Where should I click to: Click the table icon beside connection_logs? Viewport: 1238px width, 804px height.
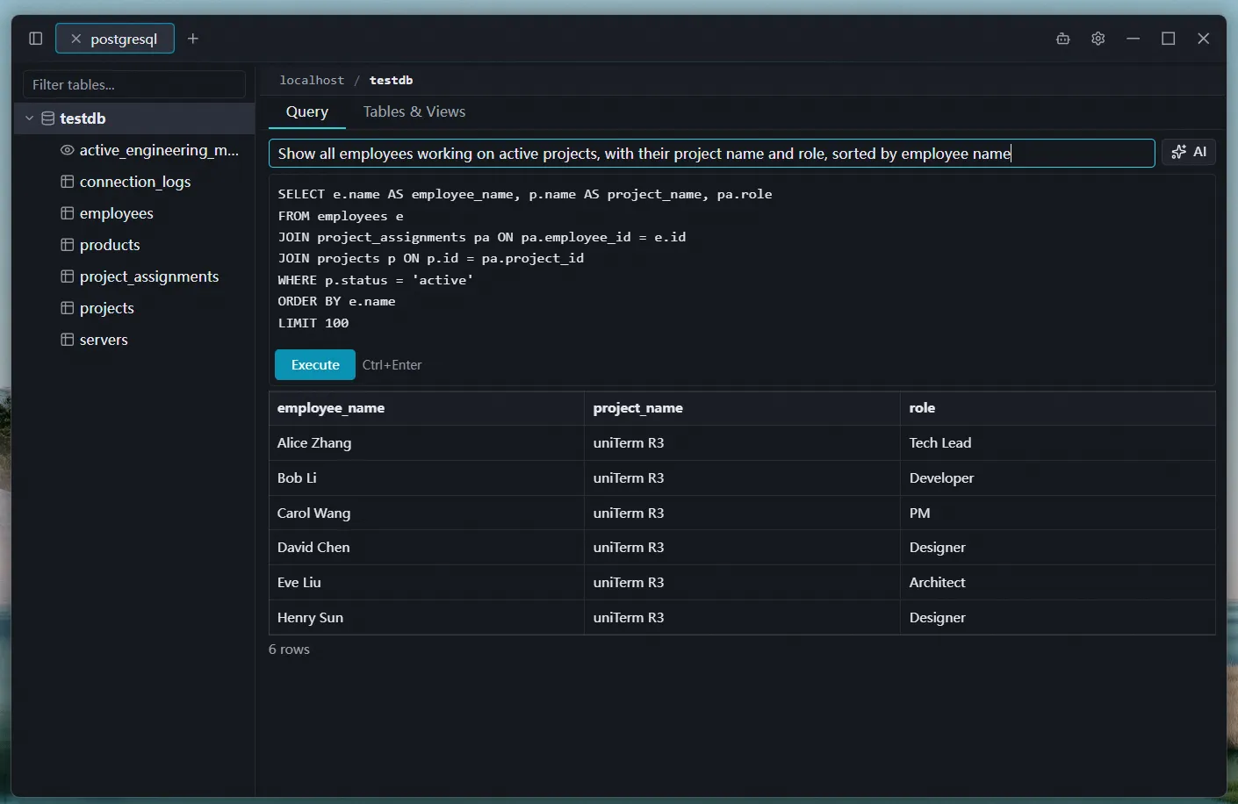(67, 182)
